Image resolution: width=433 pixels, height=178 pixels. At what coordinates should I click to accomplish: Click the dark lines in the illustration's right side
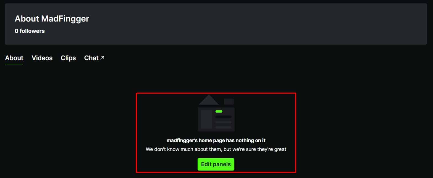coord(223,122)
